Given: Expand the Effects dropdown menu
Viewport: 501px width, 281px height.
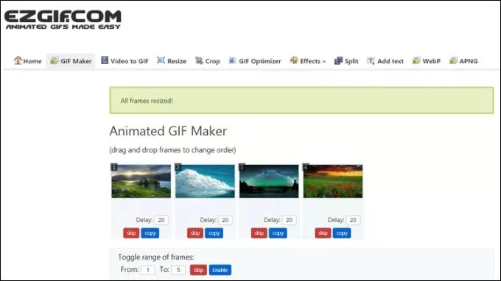Looking at the screenshot, I should [308, 61].
